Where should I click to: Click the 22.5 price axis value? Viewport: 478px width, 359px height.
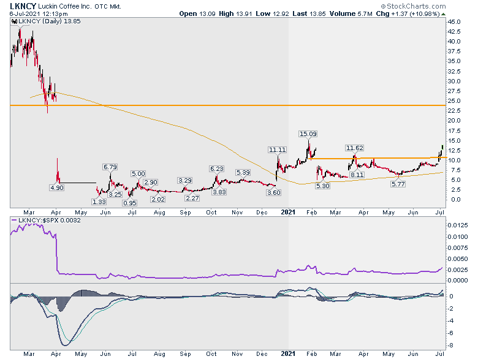(454, 111)
